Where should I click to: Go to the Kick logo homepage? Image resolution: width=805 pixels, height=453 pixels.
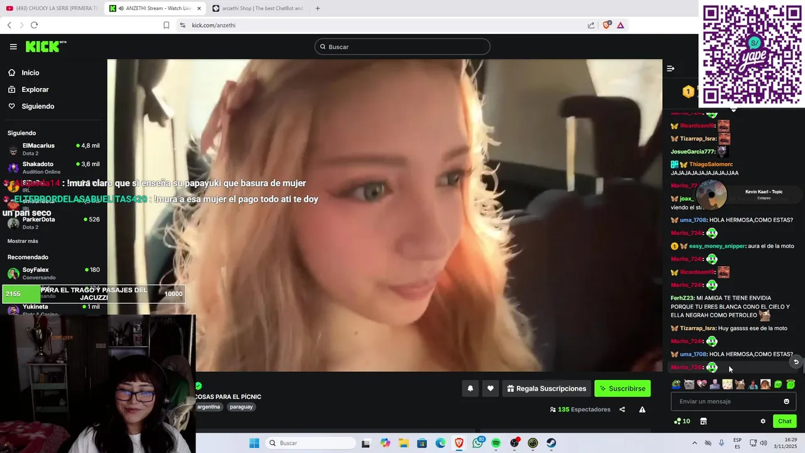(45, 47)
